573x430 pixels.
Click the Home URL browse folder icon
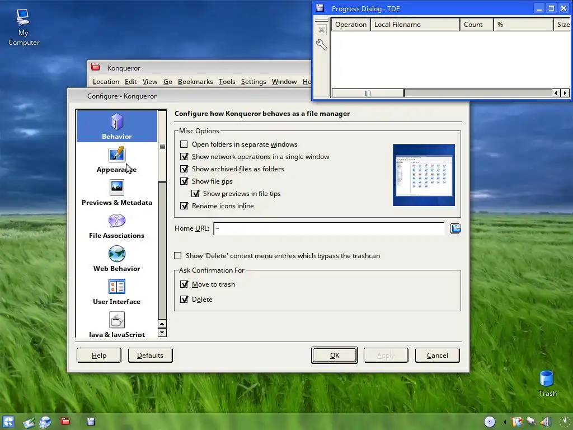(455, 228)
